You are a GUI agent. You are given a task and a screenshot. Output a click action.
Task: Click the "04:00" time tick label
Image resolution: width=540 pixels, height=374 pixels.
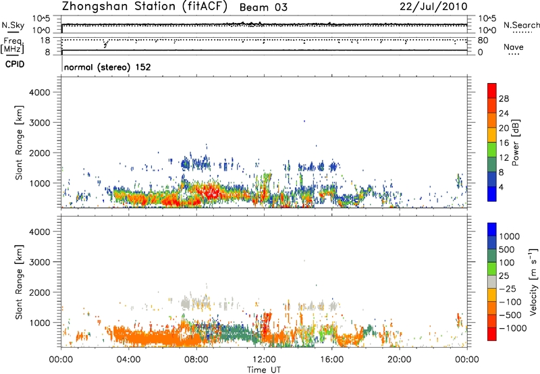point(129,360)
